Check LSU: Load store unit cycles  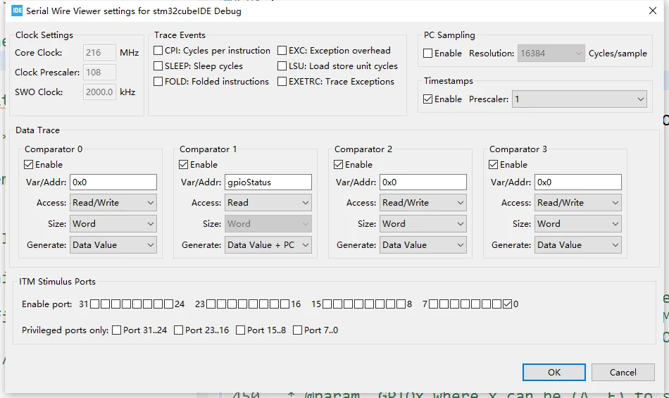282,66
